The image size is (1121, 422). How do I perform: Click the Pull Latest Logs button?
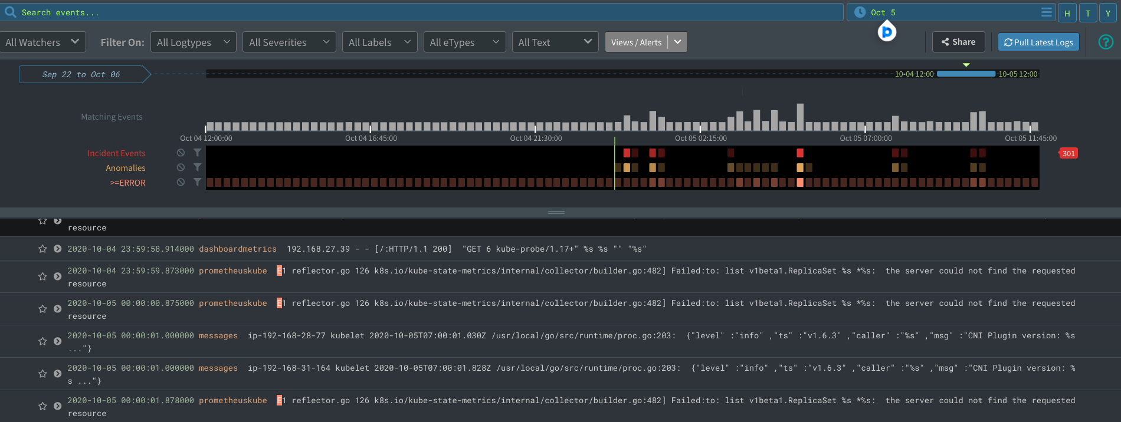[x=1038, y=42]
